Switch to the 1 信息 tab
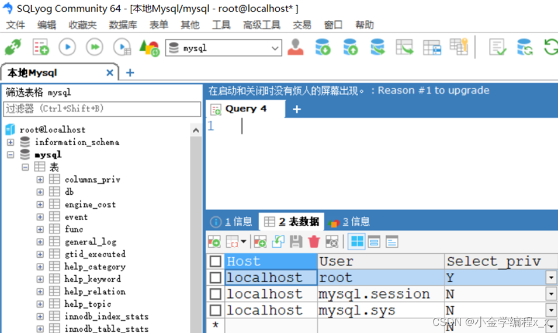This screenshot has height=333, width=558. pos(231,222)
